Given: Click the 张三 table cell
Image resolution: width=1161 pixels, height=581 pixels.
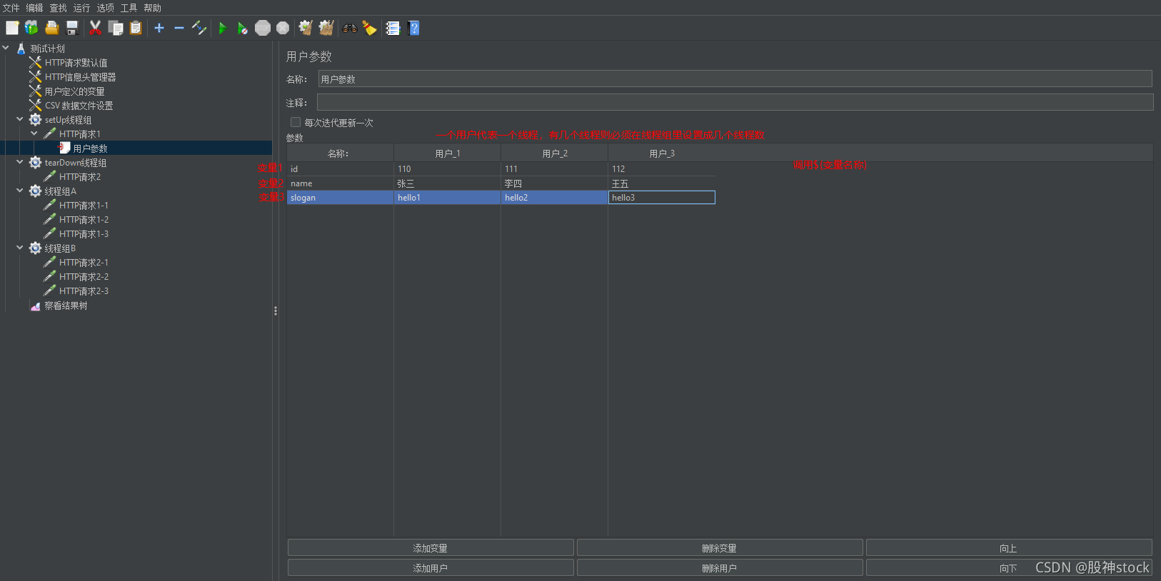Looking at the screenshot, I should click(x=448, y=183).
